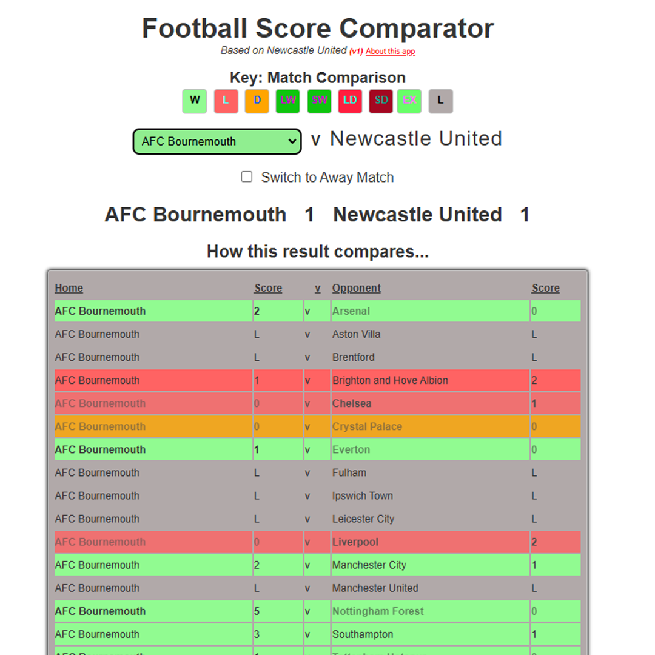Sort table by Home column header

[x=69, y=288]
